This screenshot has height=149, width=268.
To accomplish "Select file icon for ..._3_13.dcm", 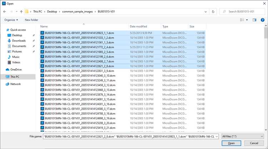I will point(42,90).
